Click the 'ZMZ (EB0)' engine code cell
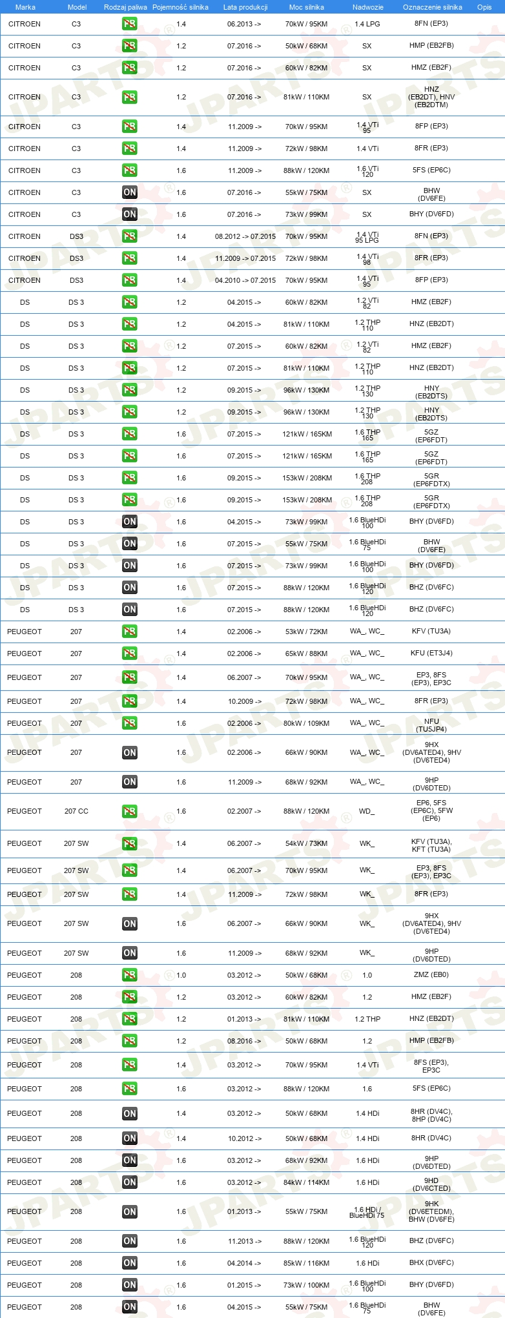Viewport: 505px width, 1318px height. [431, 974]
